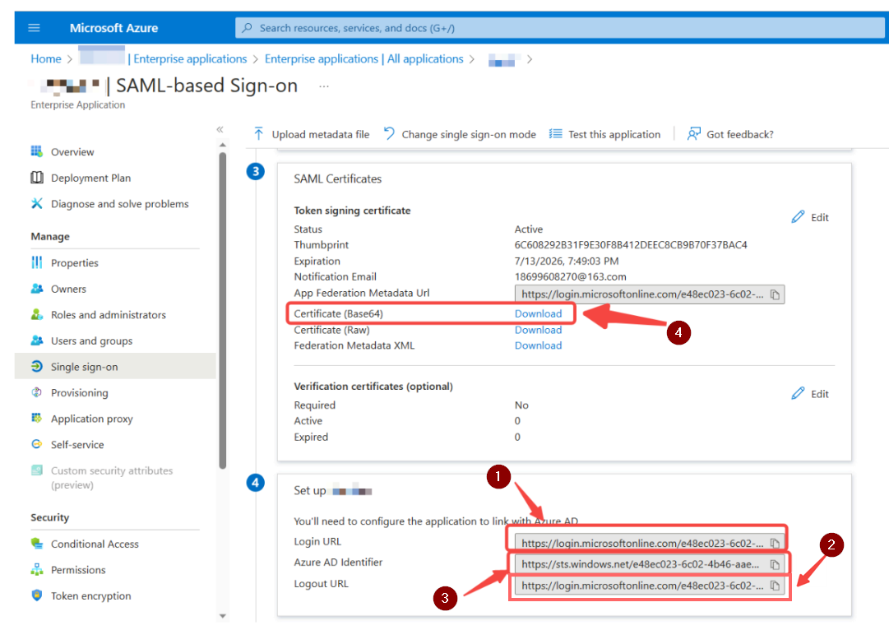Click the Provisioning icon
This screenshot has width=889, height=630.
click(x=37, y=392)
